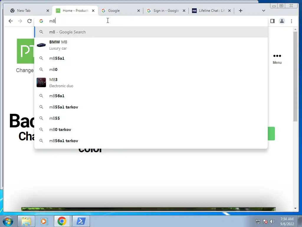Select the m855a1 suggestion
Image resolution: width=302 pixels, height=227 pixels.
[151, 58]
